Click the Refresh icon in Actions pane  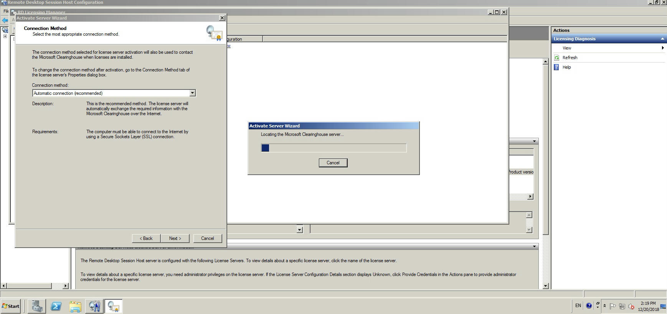(x=557, y=58)
